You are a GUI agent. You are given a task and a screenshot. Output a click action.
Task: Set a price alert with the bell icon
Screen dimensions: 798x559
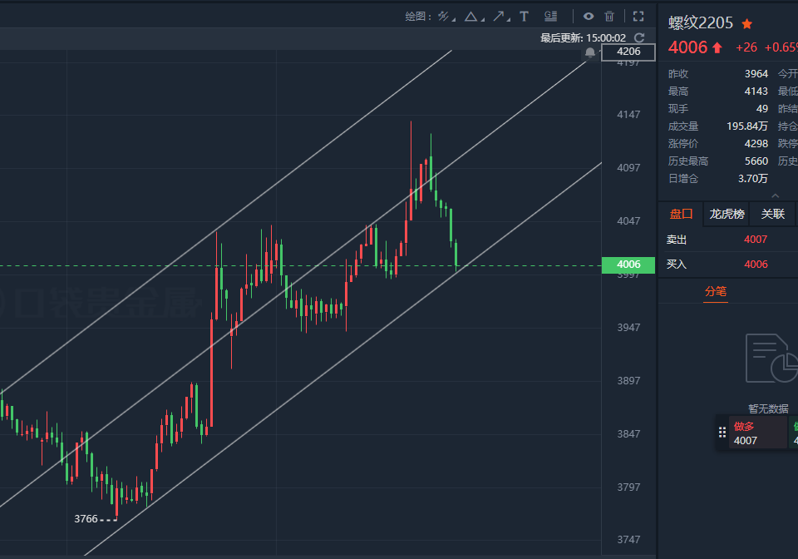point(590,52)
